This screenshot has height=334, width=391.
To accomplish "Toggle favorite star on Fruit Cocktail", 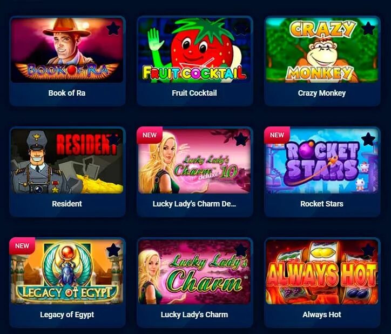I will pyautogui.click(x=241, y=28).
